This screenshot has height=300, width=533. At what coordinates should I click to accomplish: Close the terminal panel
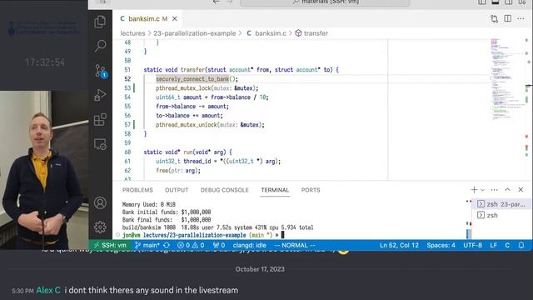(x=521, y=189)
